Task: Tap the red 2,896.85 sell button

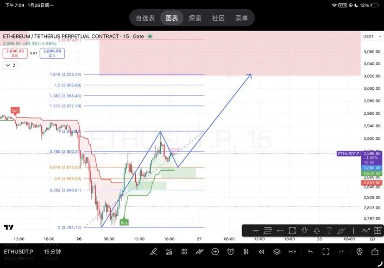Action: (x=15, y=53)
